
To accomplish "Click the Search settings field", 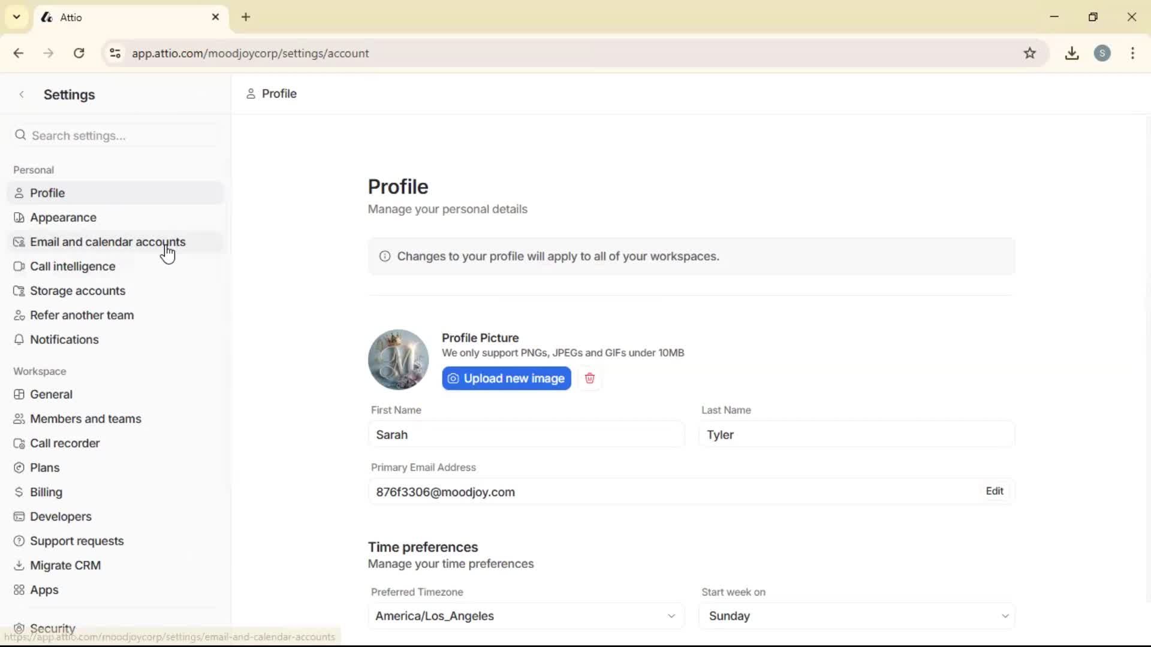I will 116,135.
